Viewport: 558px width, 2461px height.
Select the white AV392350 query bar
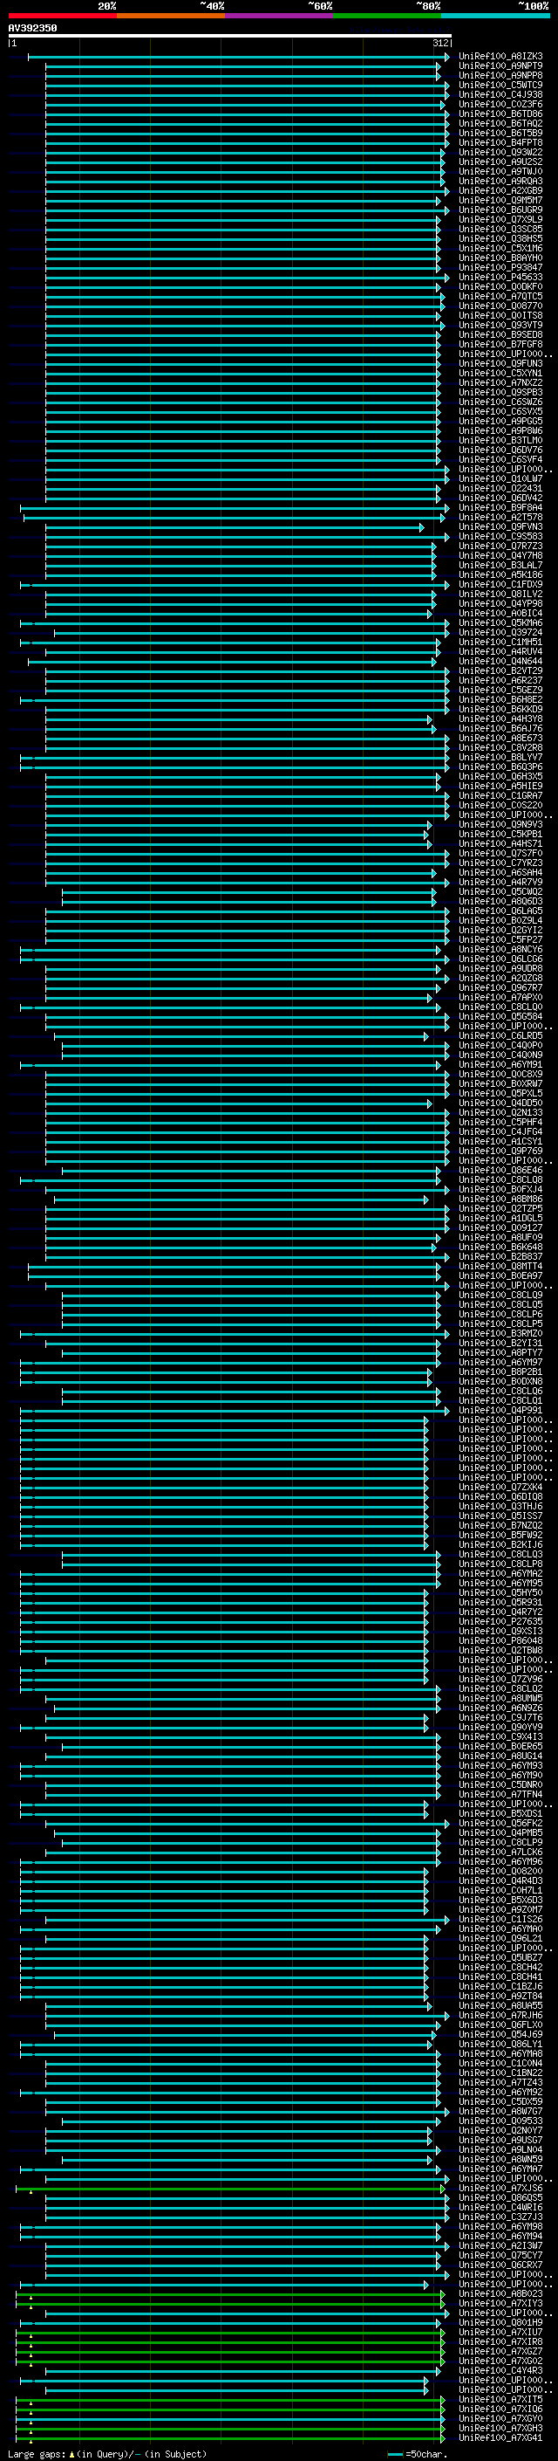click(x=230, y=35)
